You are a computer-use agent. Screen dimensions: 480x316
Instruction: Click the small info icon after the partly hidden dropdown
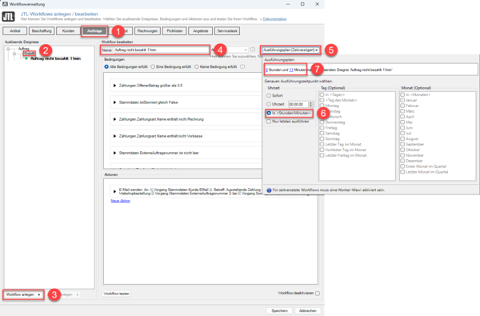[253, 50]
